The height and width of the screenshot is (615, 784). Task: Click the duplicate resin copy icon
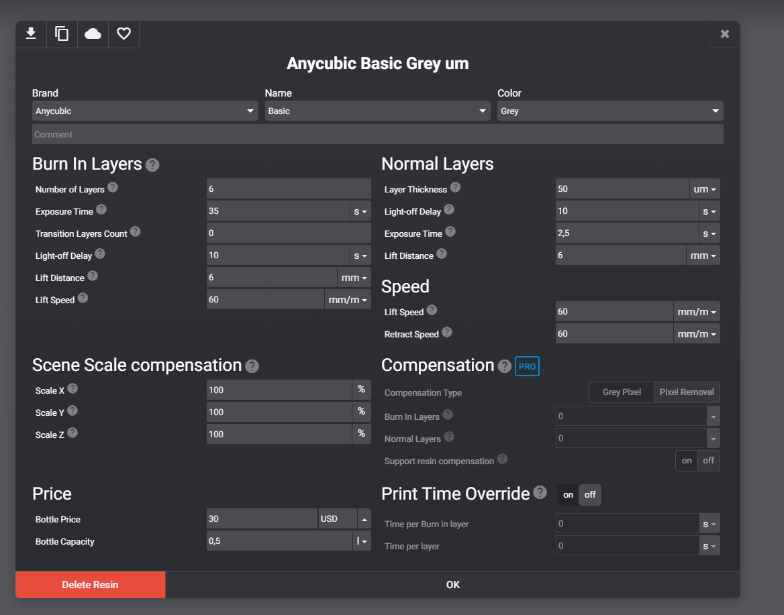[x=62, y=34]
